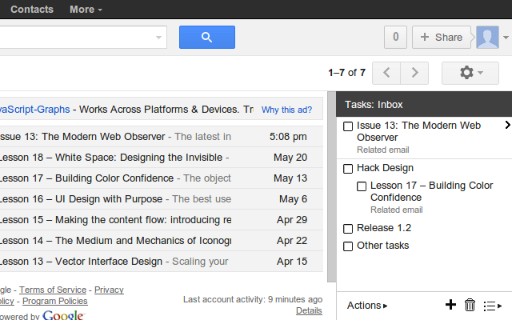Delete task using trash can icon
Image resolution: width=512 pixels, height=320 pixels.
470,305
